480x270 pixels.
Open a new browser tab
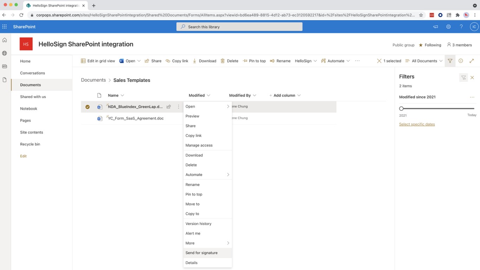[94, 6]
